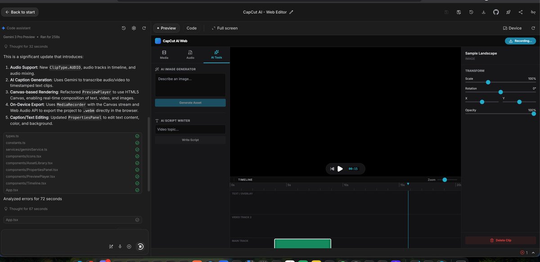Viewport: 540px width, 262px height.
Task: Open components/AssetLibrary.tsx file entry
Action: point(72,163)
